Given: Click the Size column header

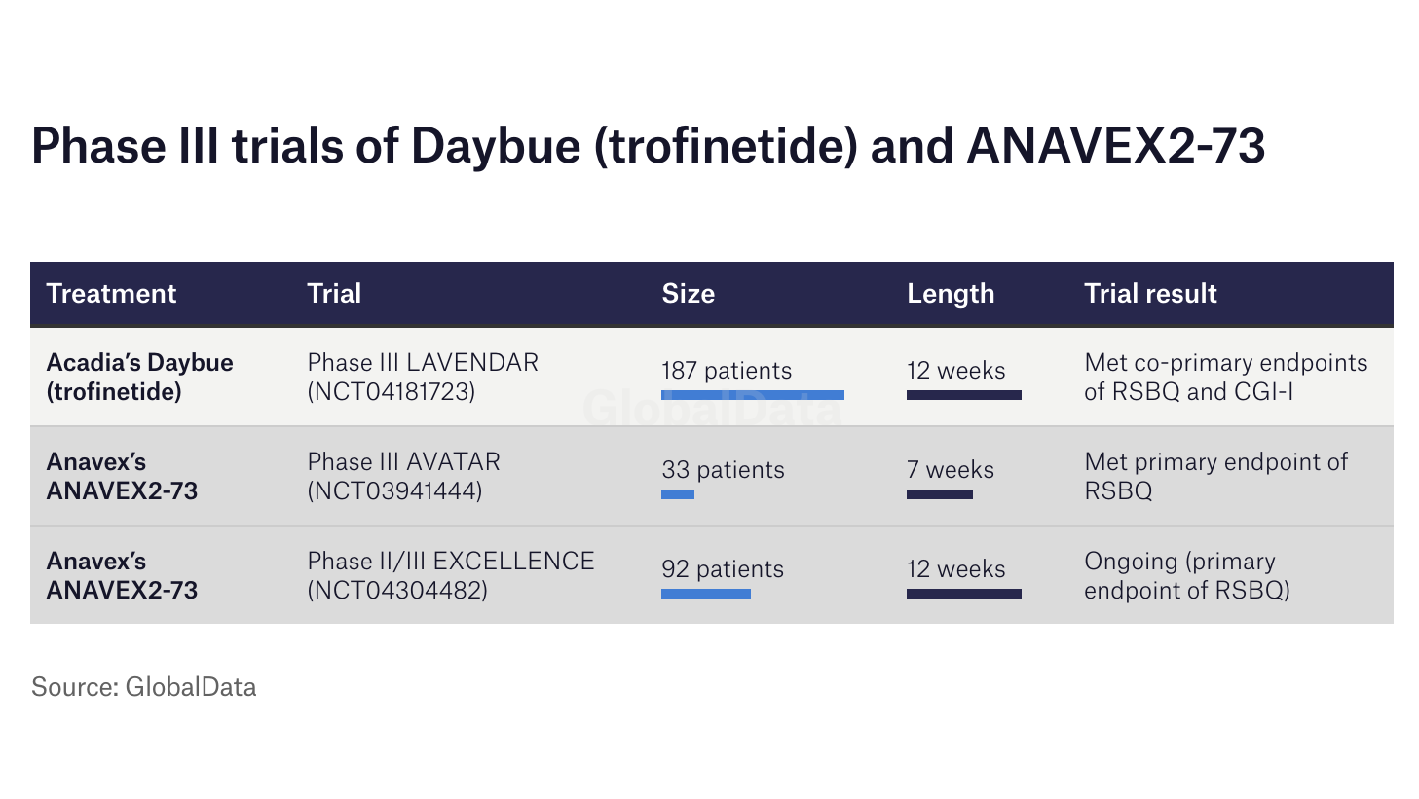Looking at the screenshot, I should point(688,294).
